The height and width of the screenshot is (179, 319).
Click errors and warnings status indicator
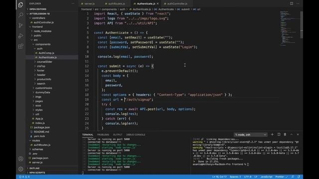pyautogui.click(x=24, y=177)
